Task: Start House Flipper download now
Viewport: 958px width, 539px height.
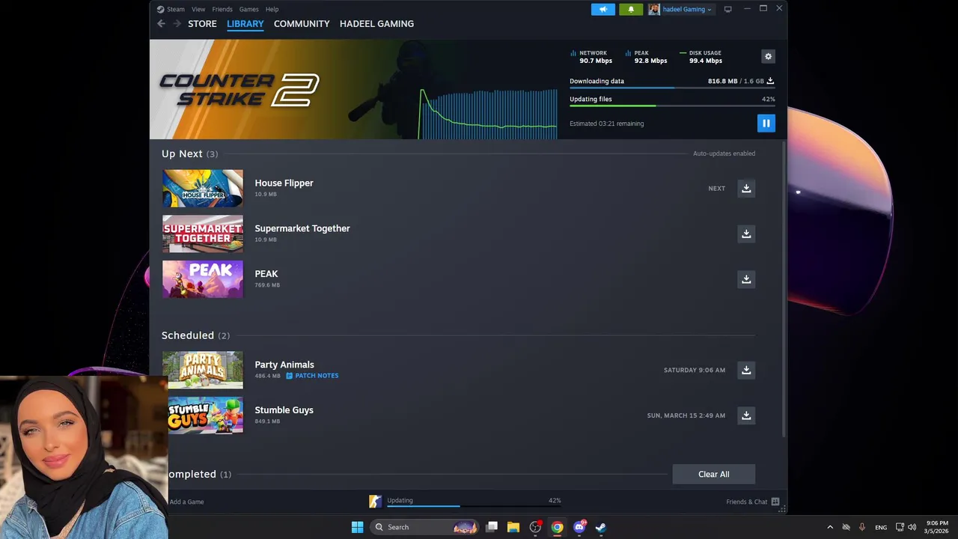Action: [746, 189]
